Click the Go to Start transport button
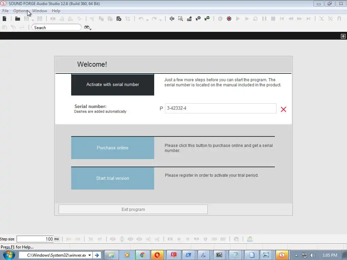Image resolution: width=347 pixels, height=260 pixels. pos(282,19)
